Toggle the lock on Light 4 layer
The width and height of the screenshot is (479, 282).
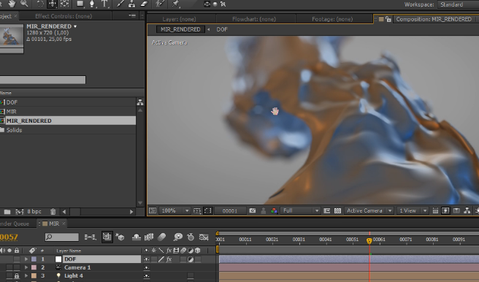17,275
